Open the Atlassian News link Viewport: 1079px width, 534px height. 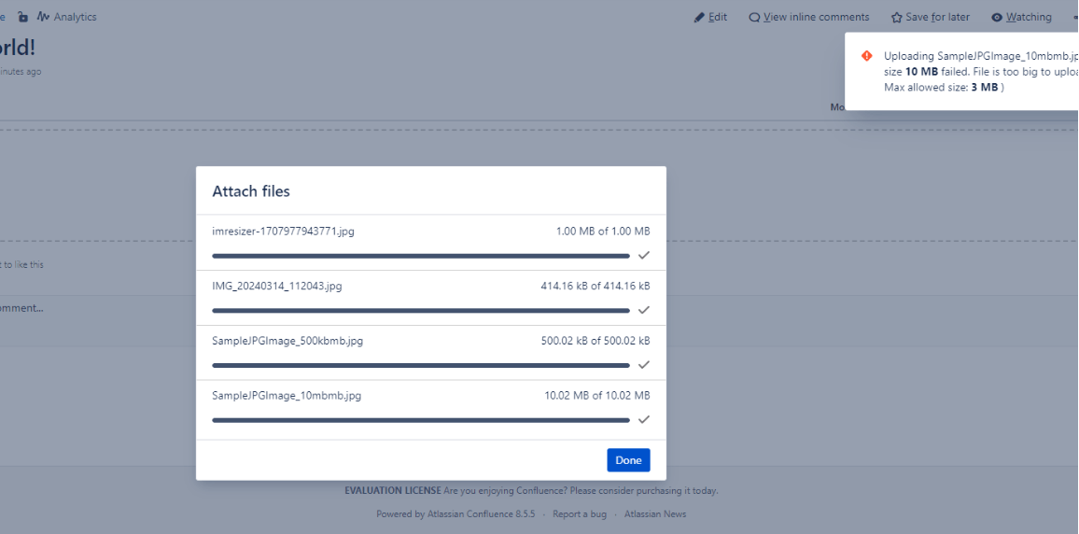tap(654, 514)
